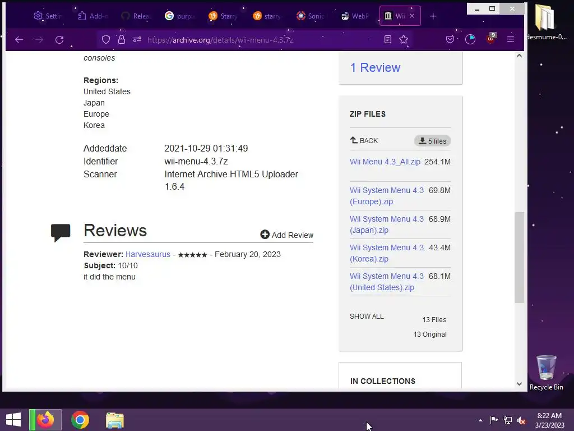Screen dimensions: 574x431
Task: Download Wii System Menu 4.3 (Korea).zip
Action: click(387, 253)
